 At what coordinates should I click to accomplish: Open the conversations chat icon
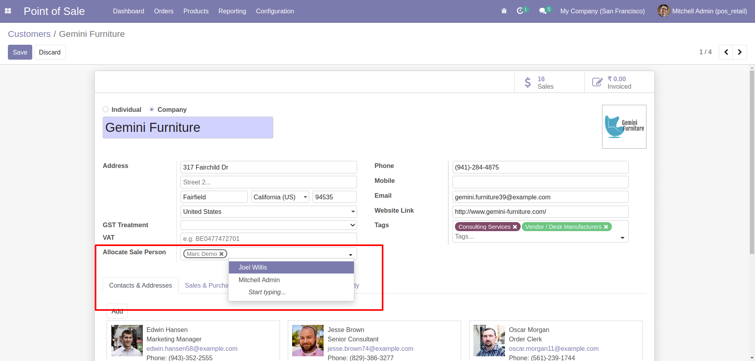tap(543, 11)
